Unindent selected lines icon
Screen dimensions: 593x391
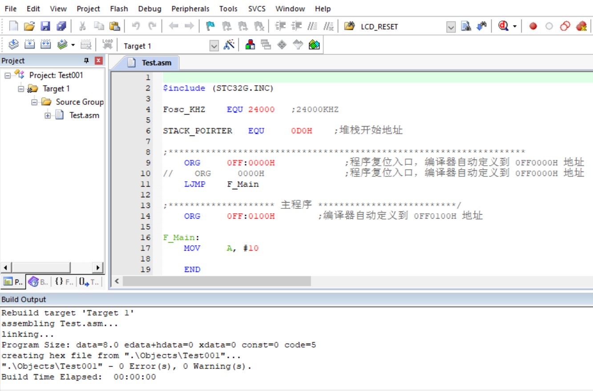296,26
